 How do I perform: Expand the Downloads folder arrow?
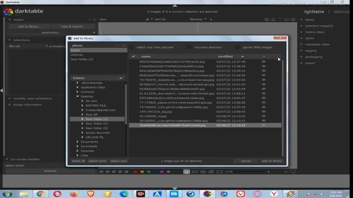[x=77, y=146]
